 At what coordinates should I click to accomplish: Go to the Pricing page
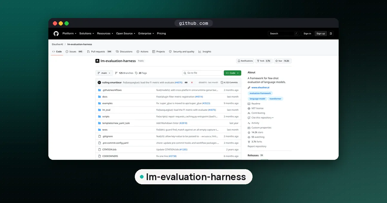pyautogui.click(x=162, y=34)
